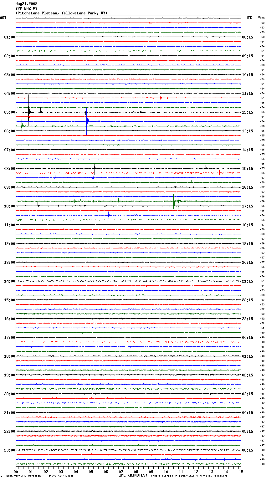Select the 06:00 MST row label
The height and width of the screenshot is (480, 266).
tap(9, 131)
